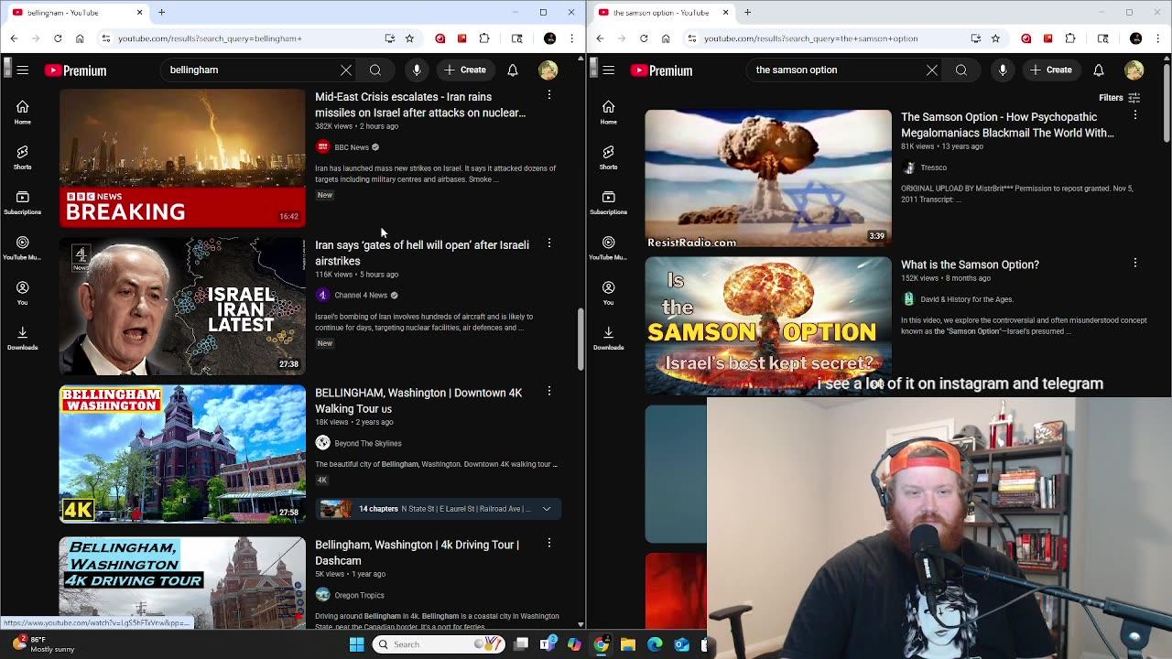Open 'David & History for the Ages' channel link
Screen dimensions: 1172x659
(967, 299)
